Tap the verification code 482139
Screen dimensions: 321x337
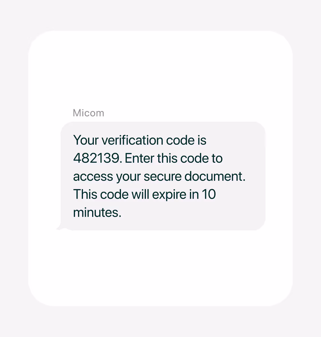click(96, 158)
